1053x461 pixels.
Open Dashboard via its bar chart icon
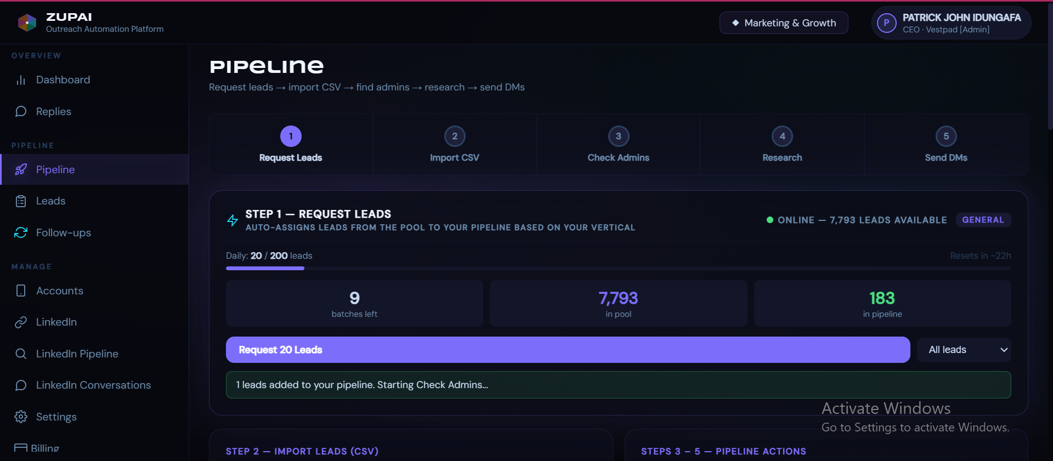coord(21,80)
